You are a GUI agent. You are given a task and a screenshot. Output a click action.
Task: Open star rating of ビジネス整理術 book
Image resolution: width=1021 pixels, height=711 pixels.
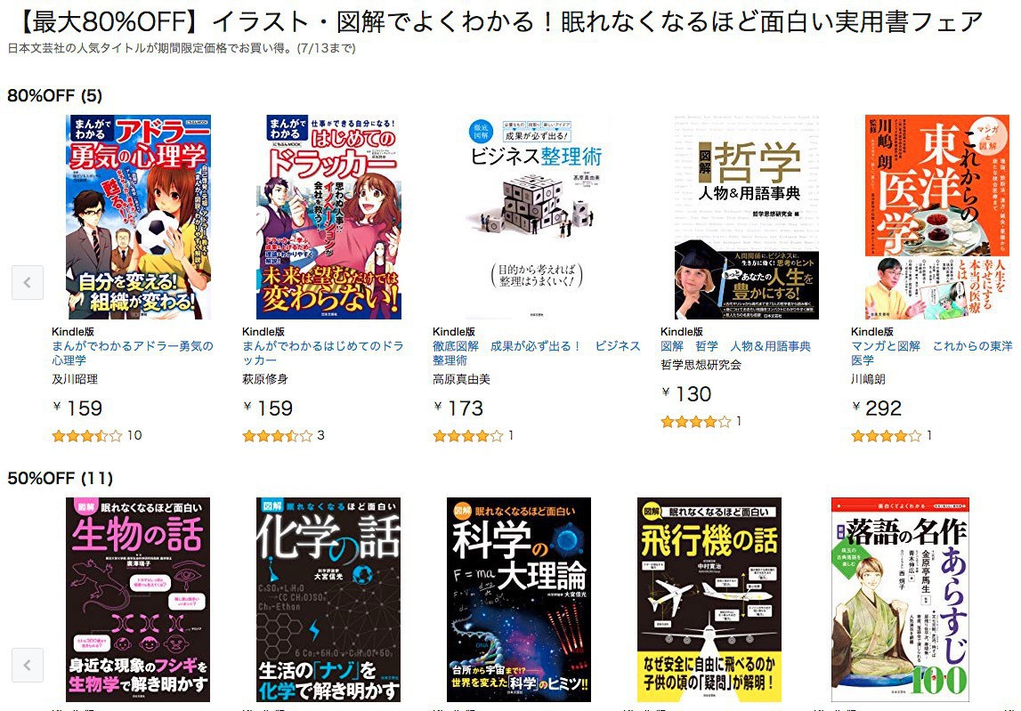(x=468, y=435)
